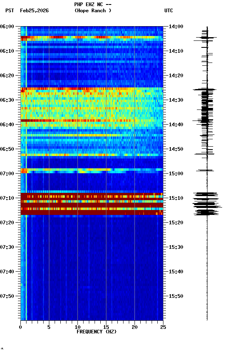Click the 07:50 PST time label
Screen dimensions: 225x353
[7, 296]
